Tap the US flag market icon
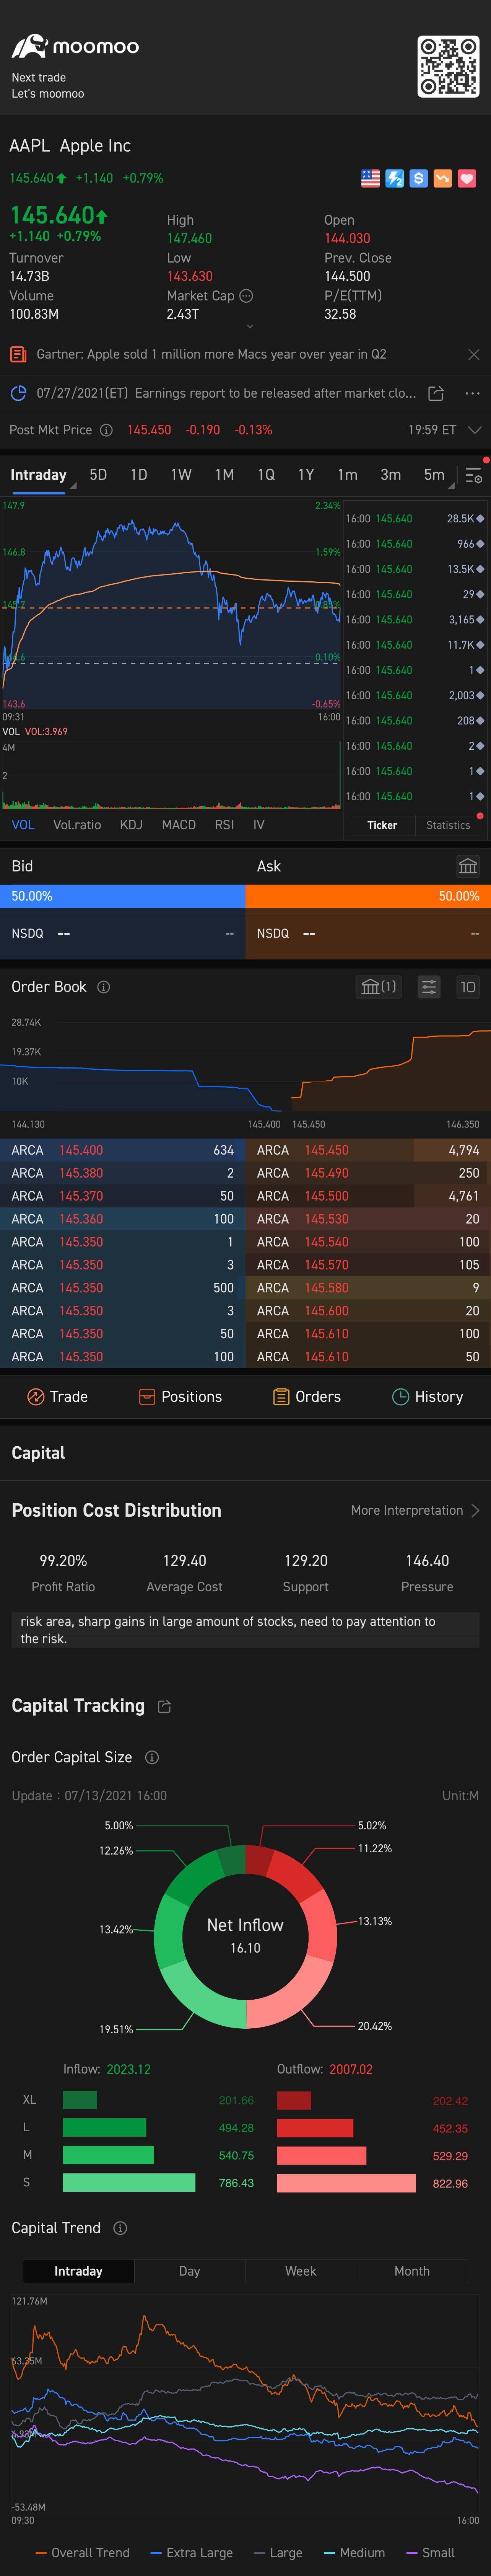The image size is (491, 2576). [370, 178]
